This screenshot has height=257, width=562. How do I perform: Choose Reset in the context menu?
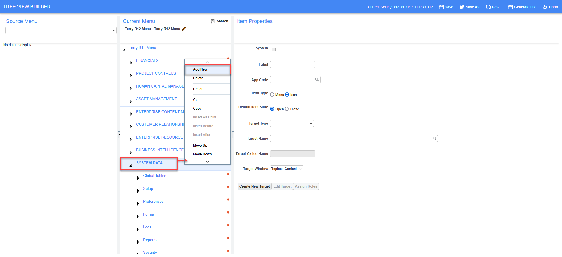pyautogui.click(x=207, y=89)
